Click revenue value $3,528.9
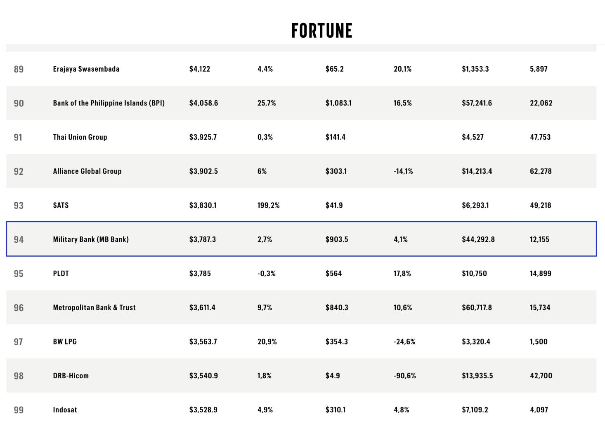605x426 pixels. coord(203,410)
